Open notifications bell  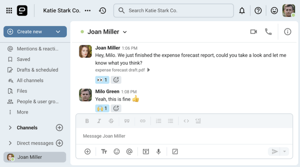pos(242,11)
